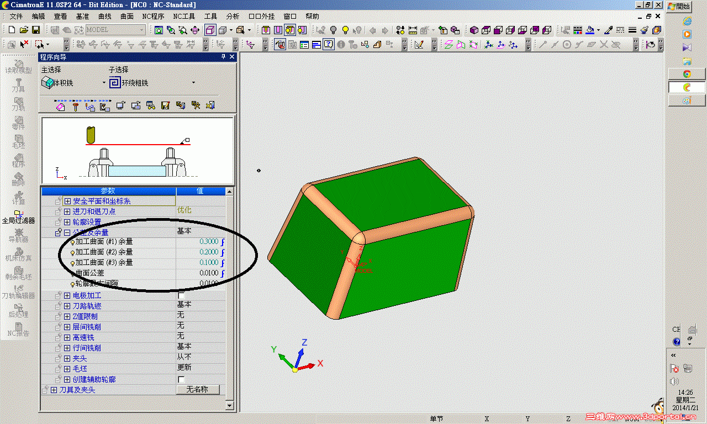
Task: Expand the 刀具及夹头 node
Action: point(54,390)
